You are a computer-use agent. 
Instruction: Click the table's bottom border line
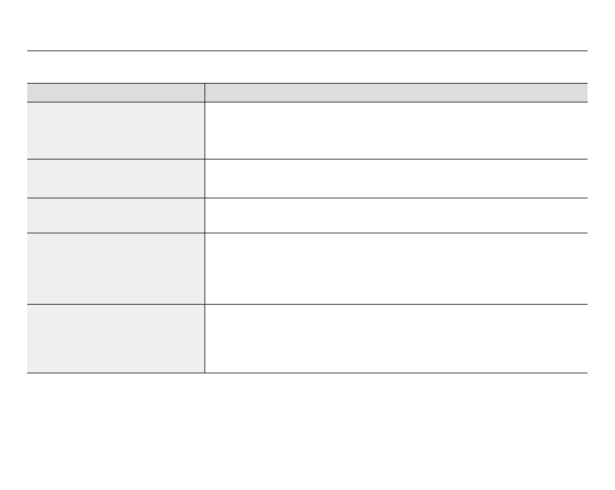(307, 373)
